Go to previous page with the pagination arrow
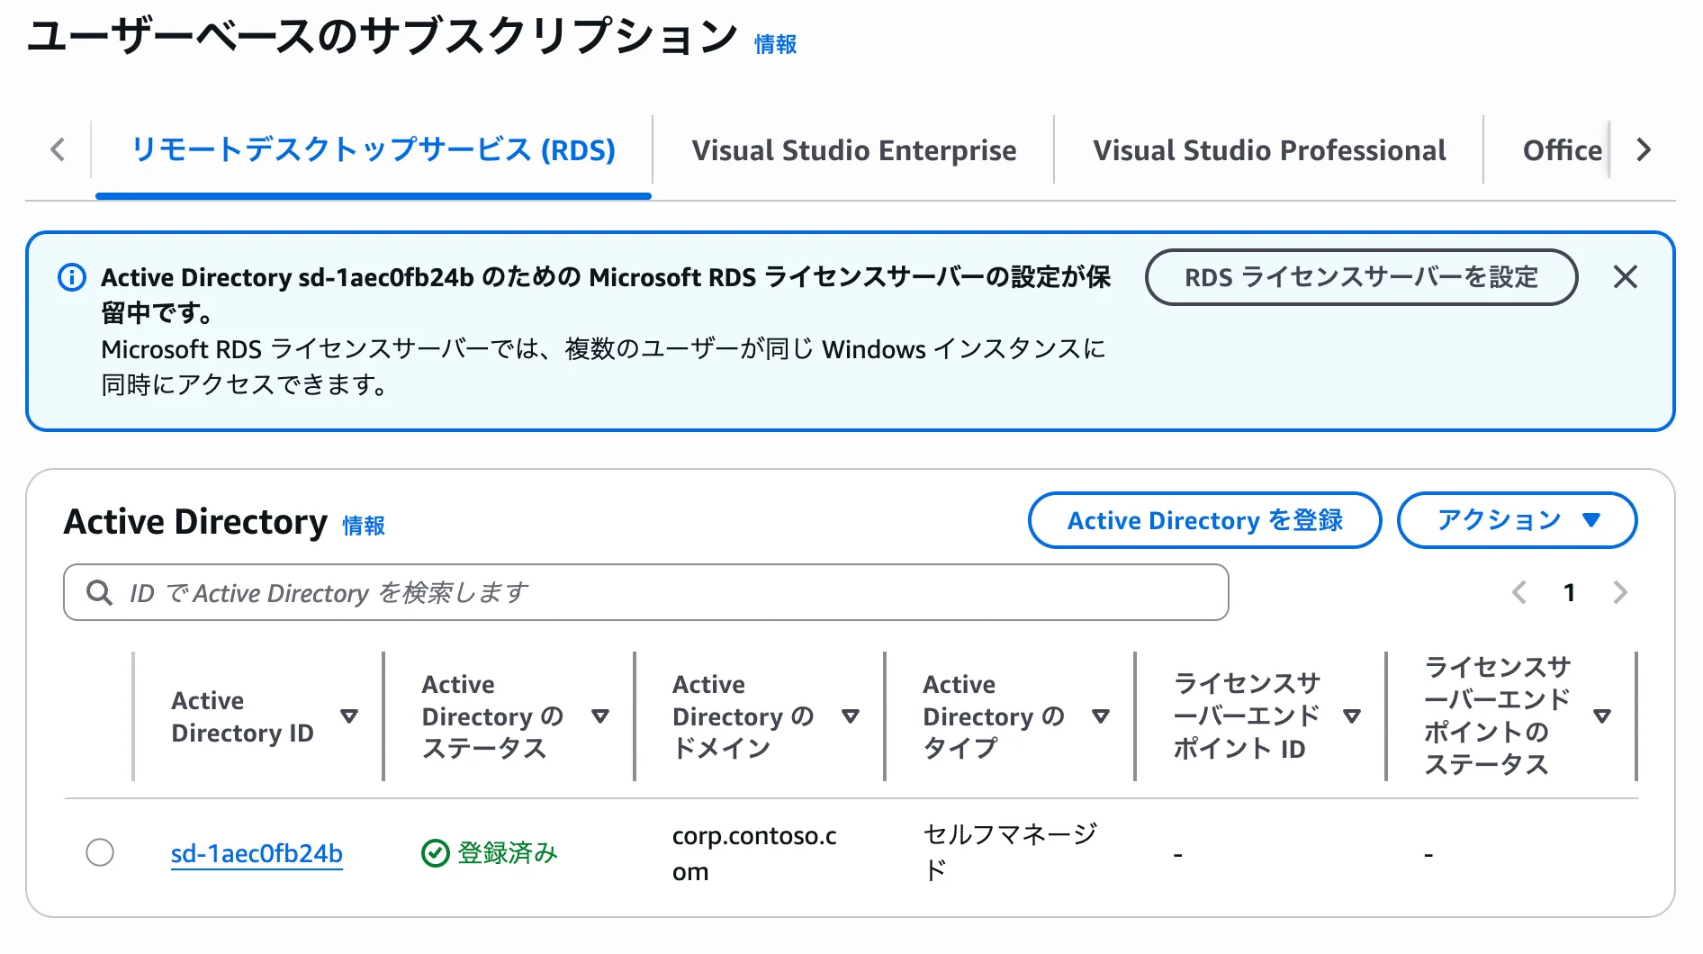Screen dimensions: 1703x954 point(1518,592)
